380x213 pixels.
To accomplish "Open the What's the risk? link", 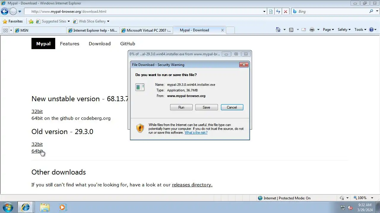I will pos(196,133).
